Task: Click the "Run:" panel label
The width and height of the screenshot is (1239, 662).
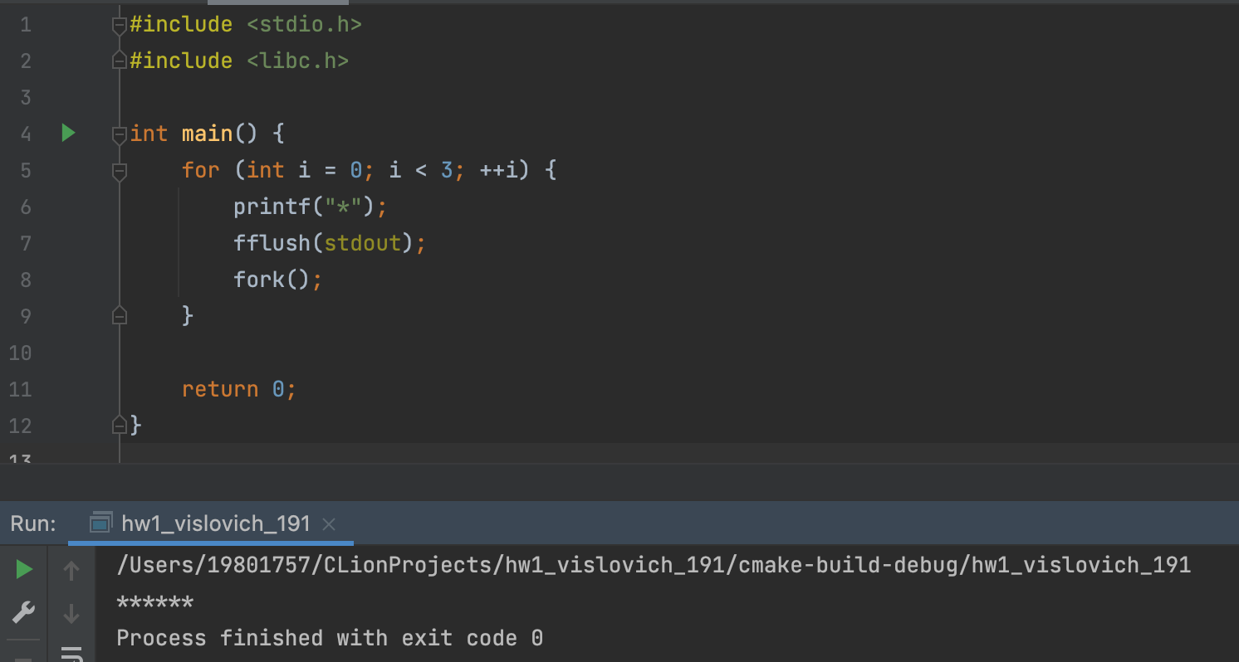Action: click(x=33, y=523)
